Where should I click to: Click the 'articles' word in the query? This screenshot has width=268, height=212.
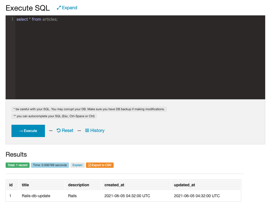click(x=50, y=19)
